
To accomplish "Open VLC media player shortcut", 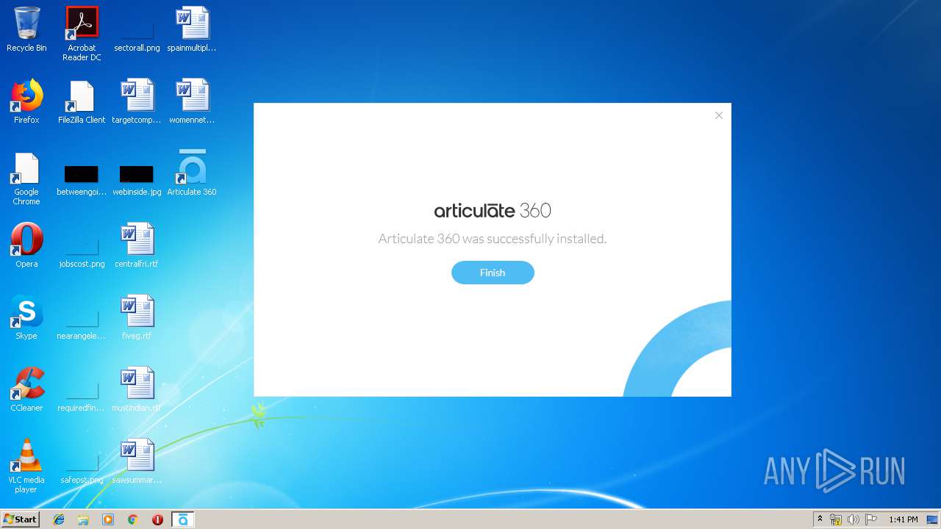I will coord(26,466).
